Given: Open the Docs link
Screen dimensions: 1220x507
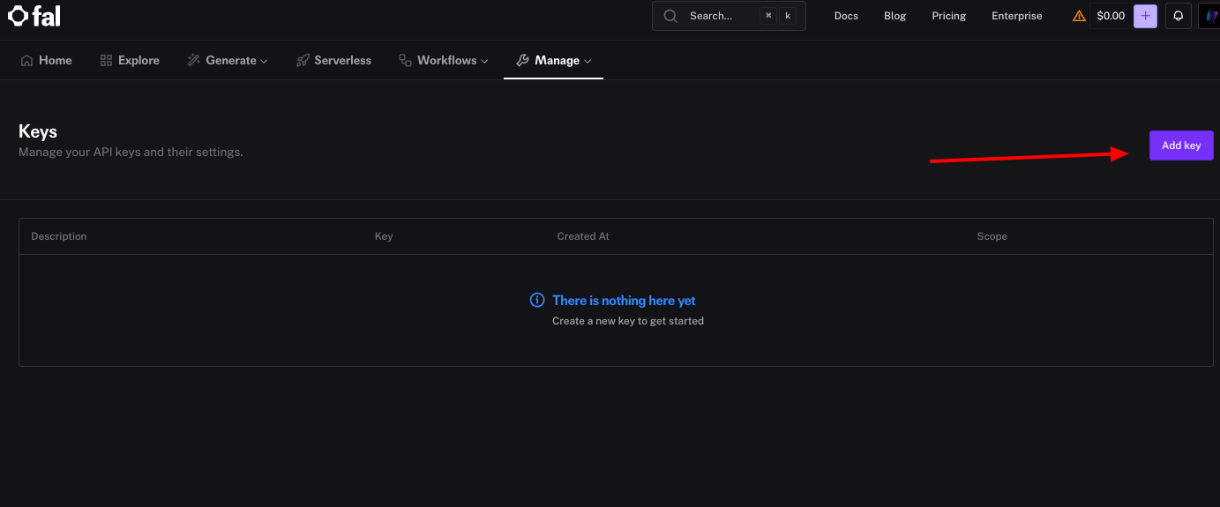Looking at the screenshot, I should click(846, 16).
